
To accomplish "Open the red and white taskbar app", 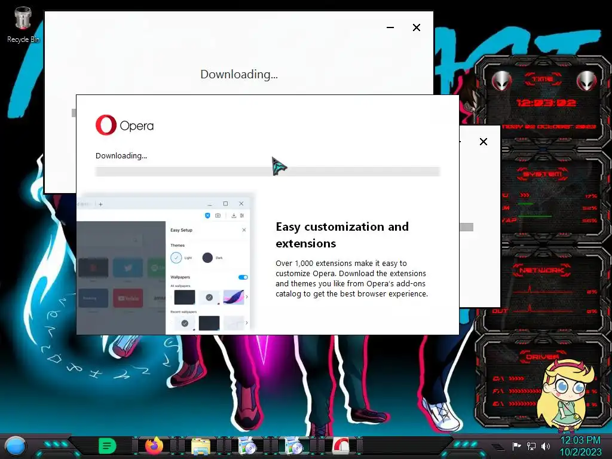I will click(341, 446).
